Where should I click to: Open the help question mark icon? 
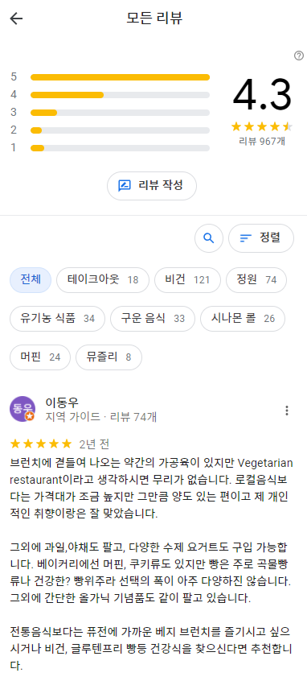(299, 56)
